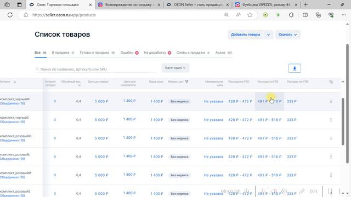Click '491 ₽ - 516 ₽' in комплект_черныйS row
The image size is (351, 197).
(x=269, y=120)
